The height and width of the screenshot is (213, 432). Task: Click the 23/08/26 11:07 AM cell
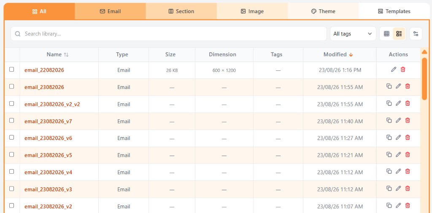pos(340,206)
